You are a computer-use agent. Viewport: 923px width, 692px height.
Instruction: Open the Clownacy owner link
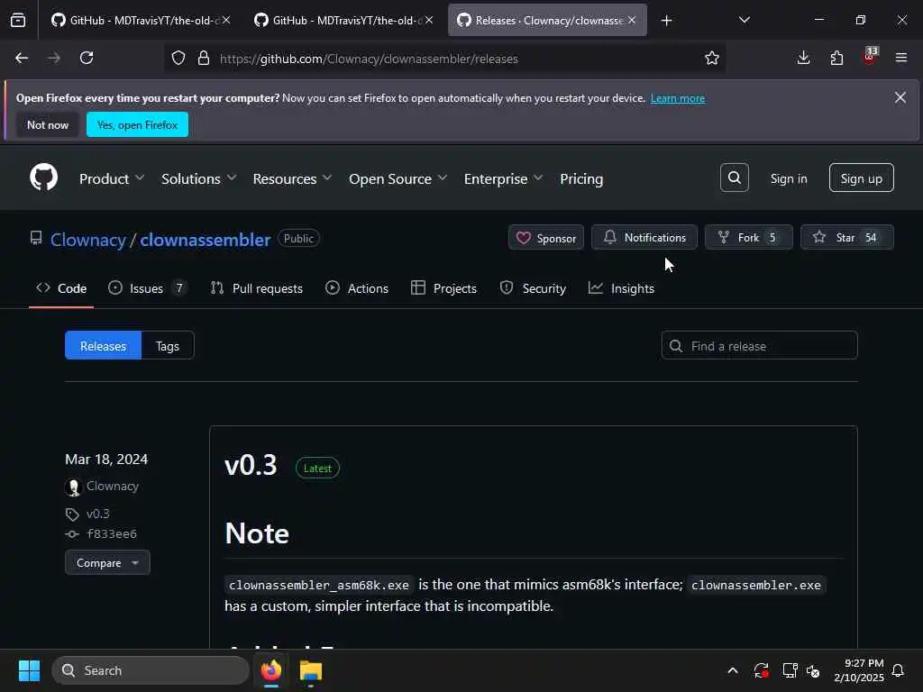87,240
